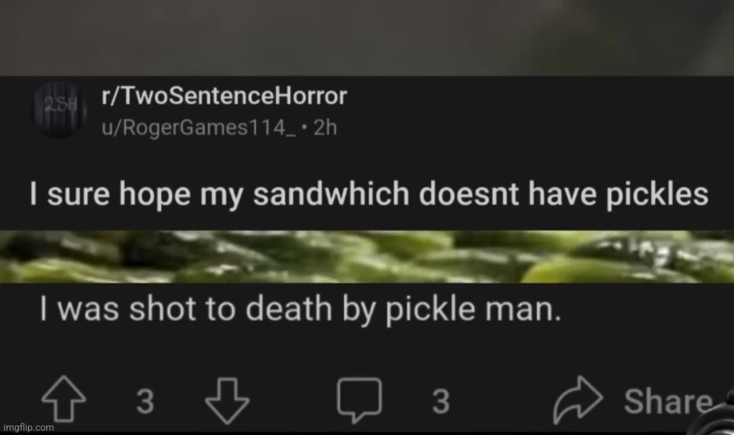Open the comments speech bubble icon

pos(360,400)
